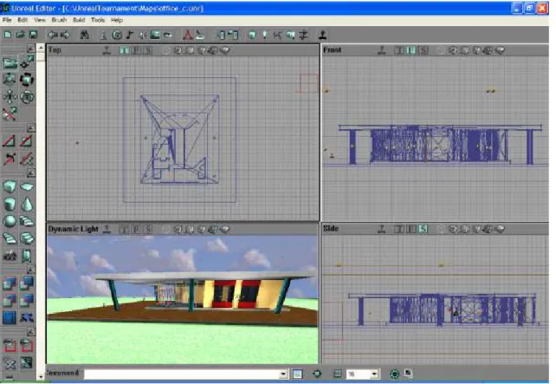Image resolution: width=556 pixels, height=384 pixels.
Task: Toggle the T view button in Top viewport
Action: [124, 50]
